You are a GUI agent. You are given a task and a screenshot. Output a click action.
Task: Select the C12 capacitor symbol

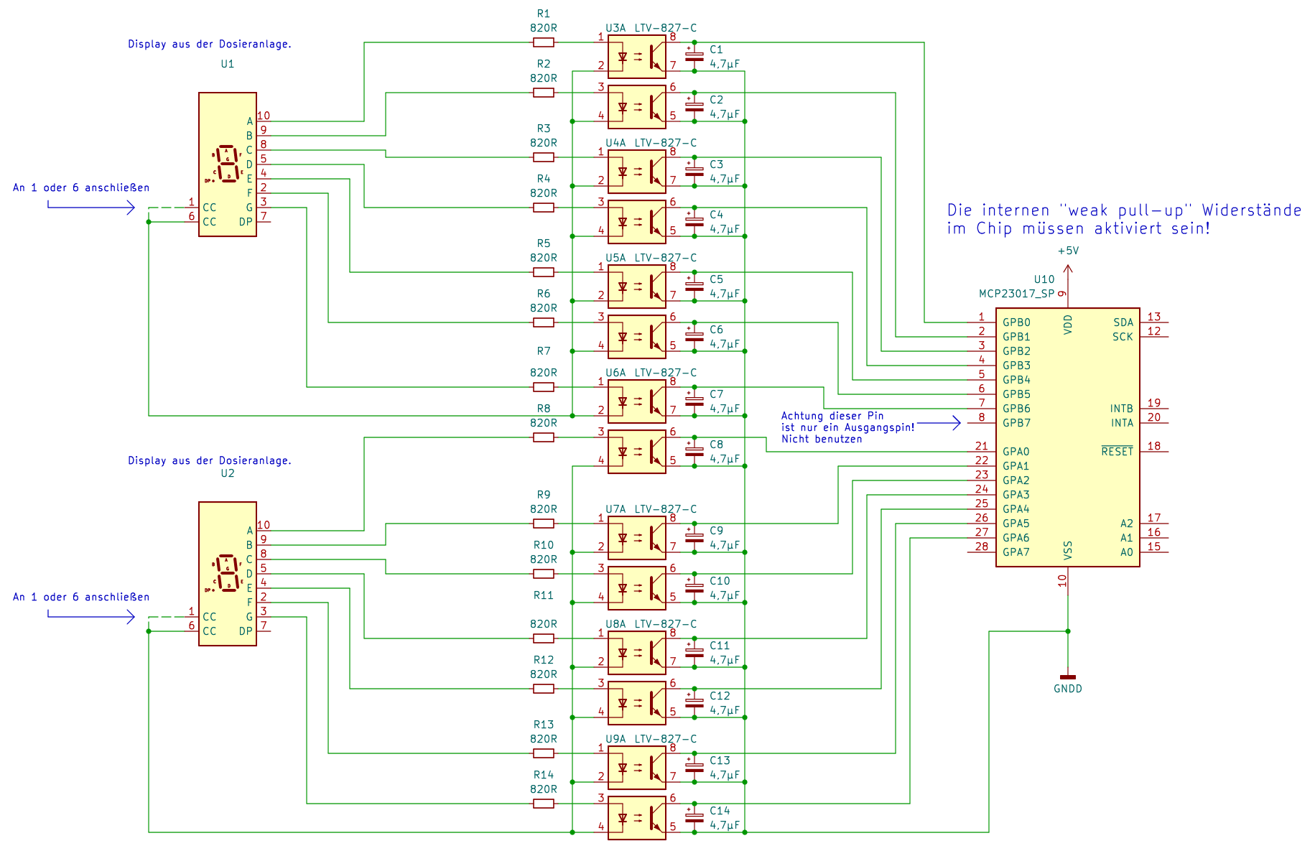point(694,703)
